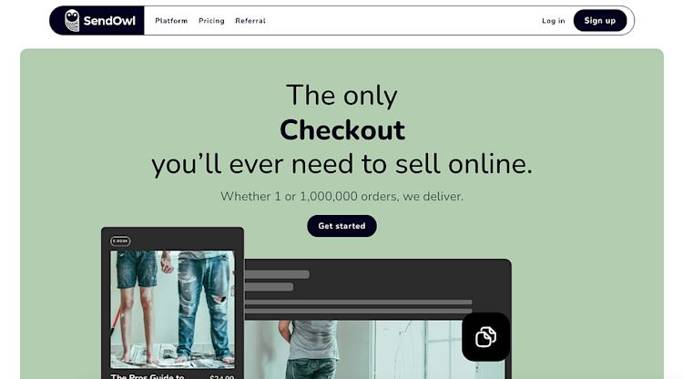Image resolution: width=683 pixels, height=379 pixels.
Task: Open the Platform menu
Action: (x=171, y=20)
